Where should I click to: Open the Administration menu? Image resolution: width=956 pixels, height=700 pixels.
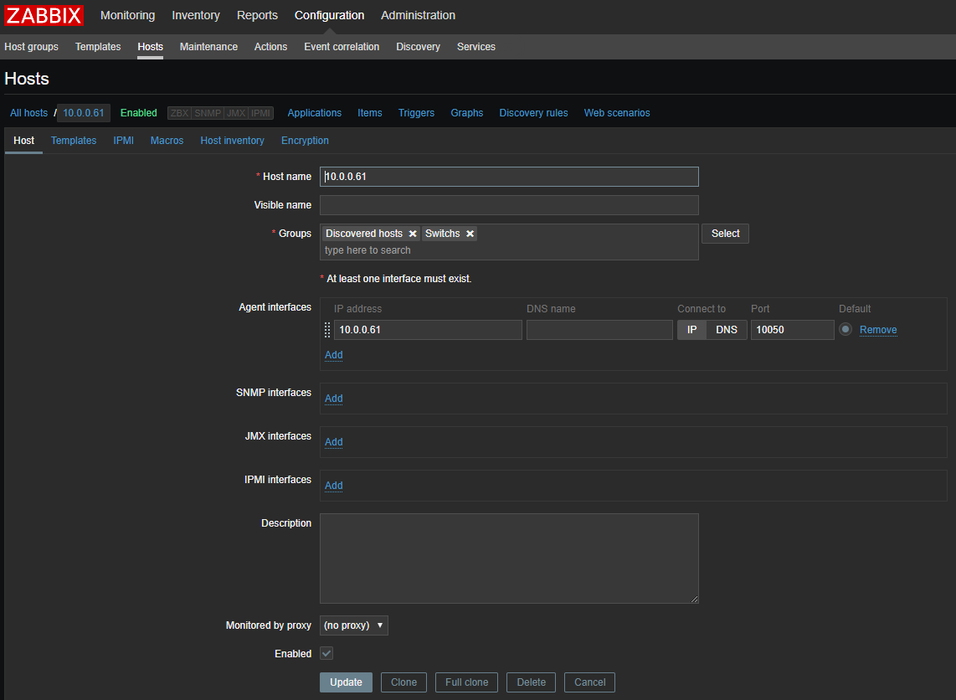[x=418, y=15]
